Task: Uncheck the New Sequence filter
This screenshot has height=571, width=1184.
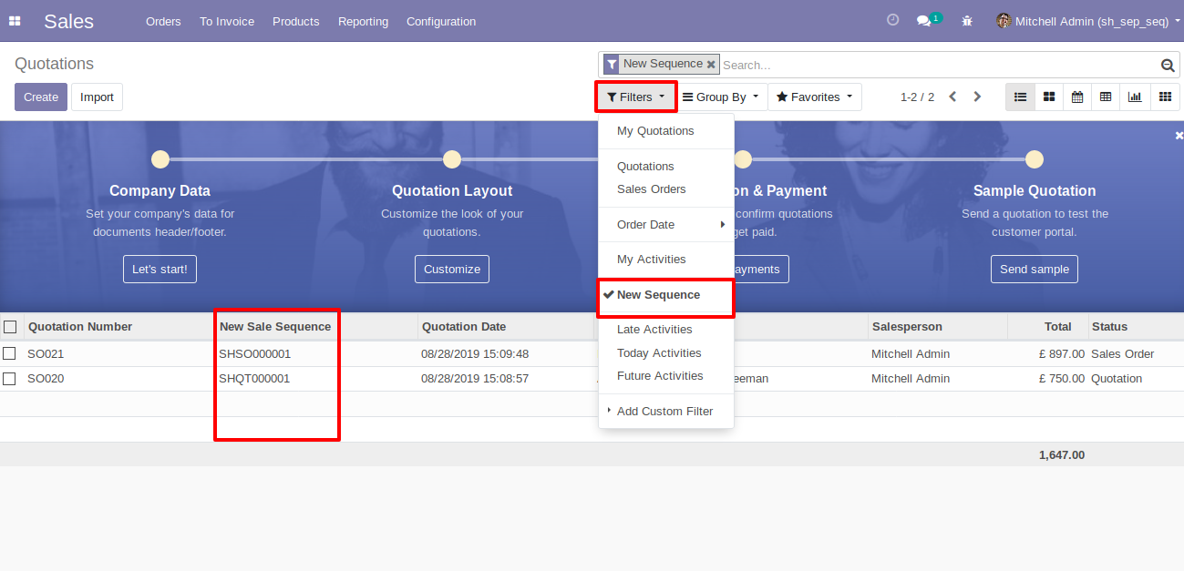Action: click(666, 295)
